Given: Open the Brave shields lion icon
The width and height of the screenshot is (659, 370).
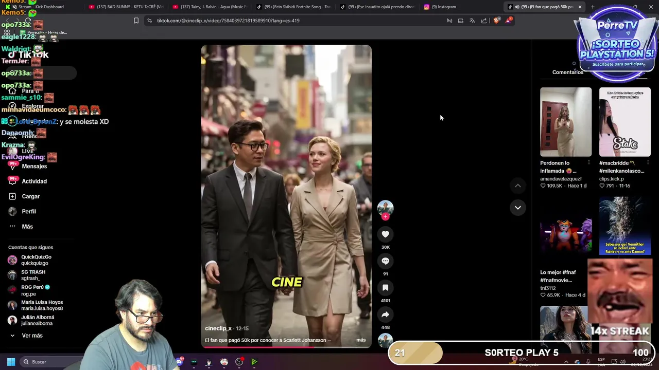Looking at the screenshot, I should coord(496,21).
